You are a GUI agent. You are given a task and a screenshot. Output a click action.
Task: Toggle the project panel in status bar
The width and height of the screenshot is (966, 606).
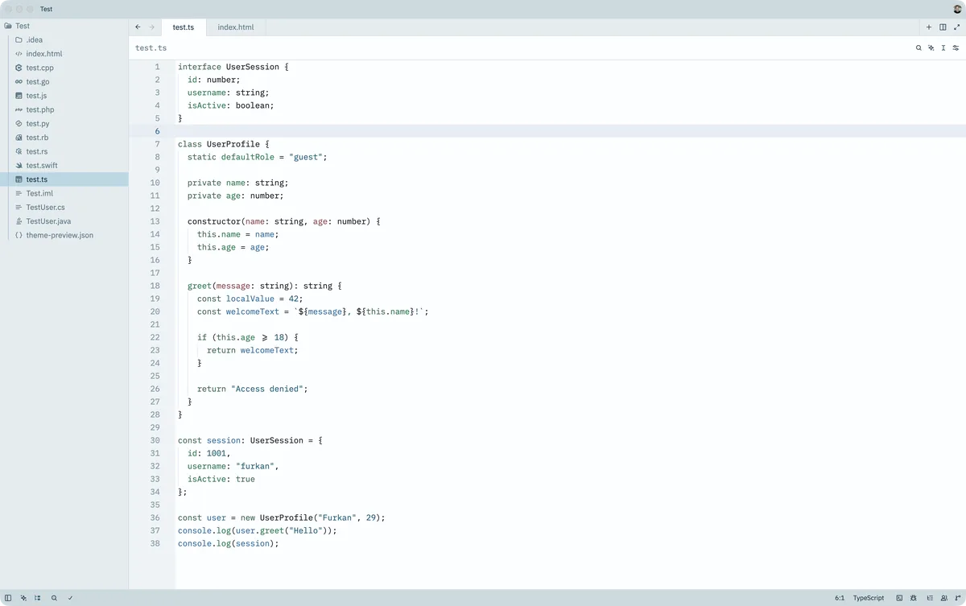click(x=8, y=598)
